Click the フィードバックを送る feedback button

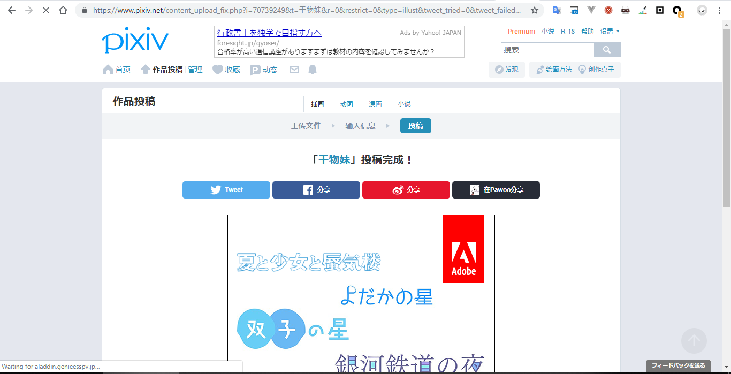(x=679, y=366)
